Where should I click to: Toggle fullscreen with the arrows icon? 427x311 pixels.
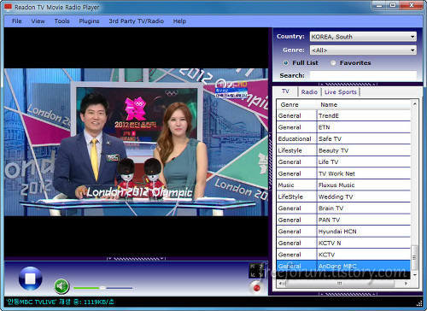click(x=257, y=270)
